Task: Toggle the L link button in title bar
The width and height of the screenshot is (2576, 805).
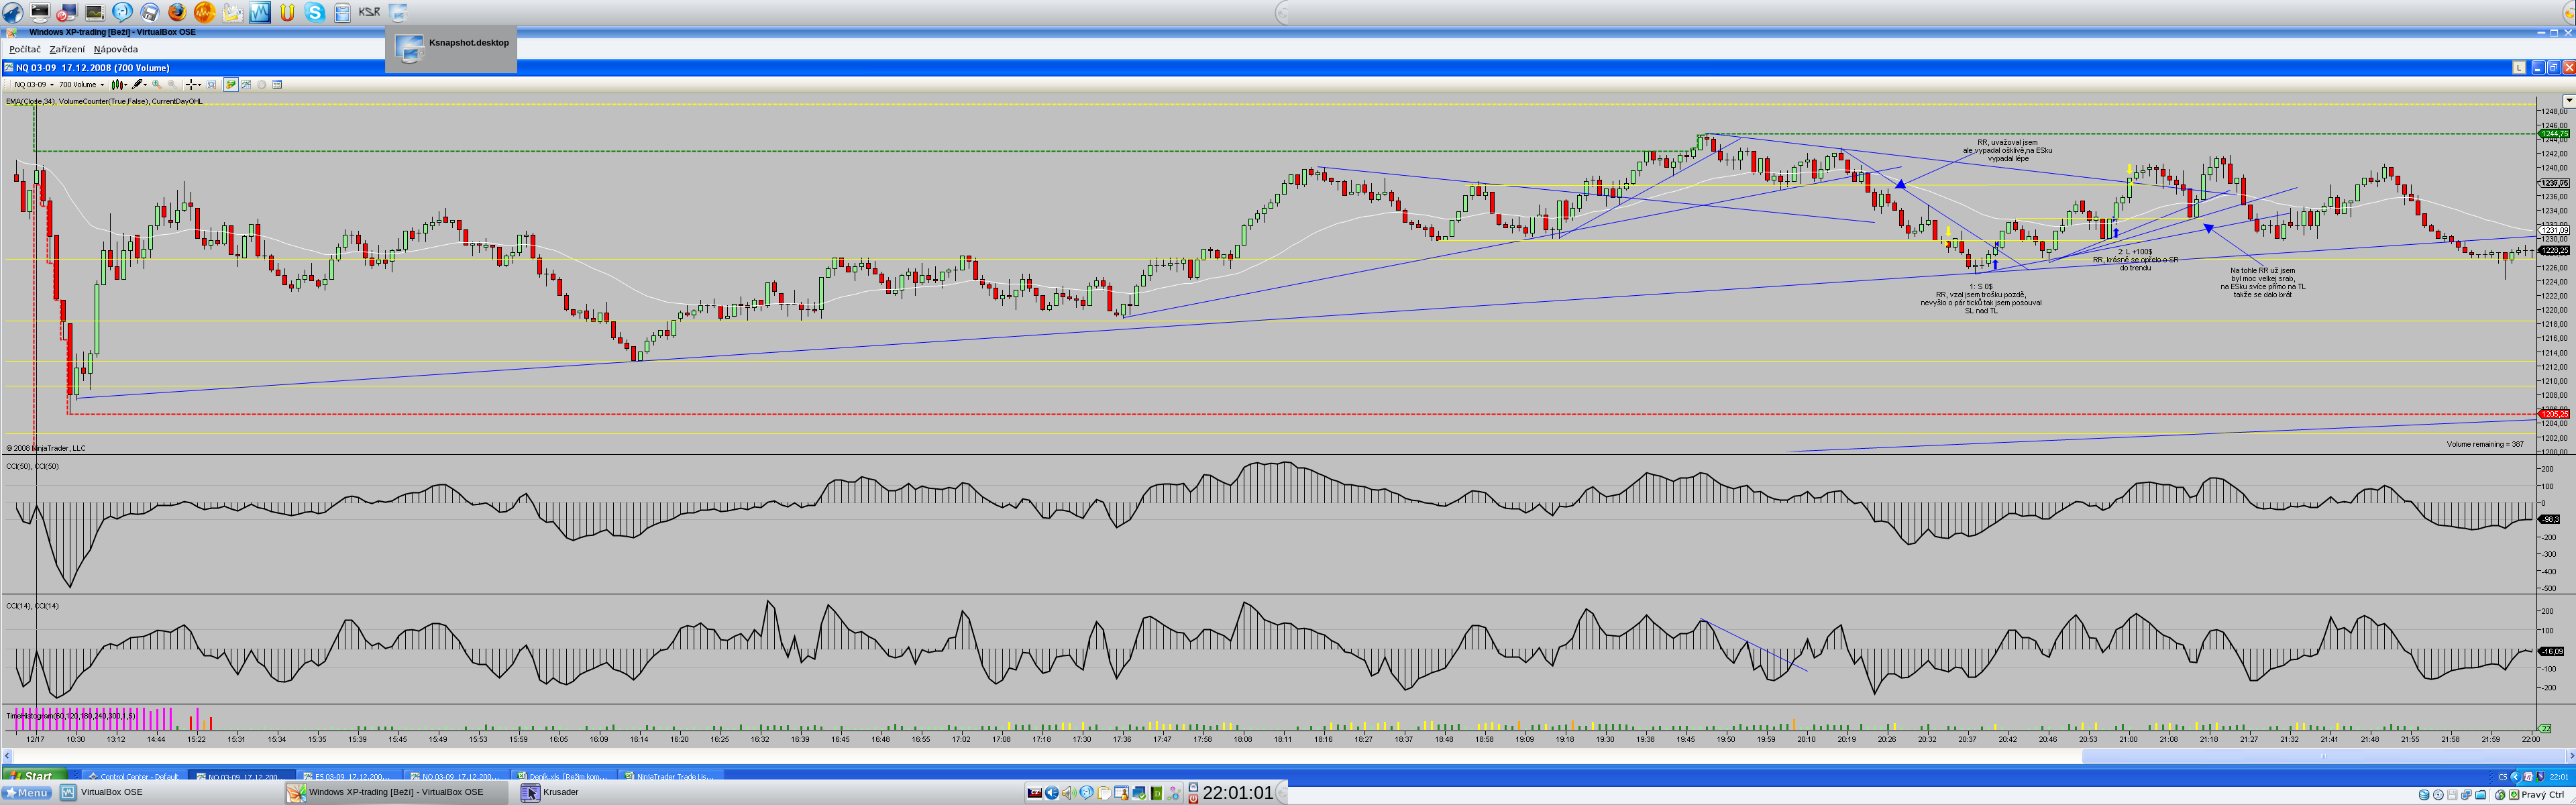Action: click(2519, 67)
